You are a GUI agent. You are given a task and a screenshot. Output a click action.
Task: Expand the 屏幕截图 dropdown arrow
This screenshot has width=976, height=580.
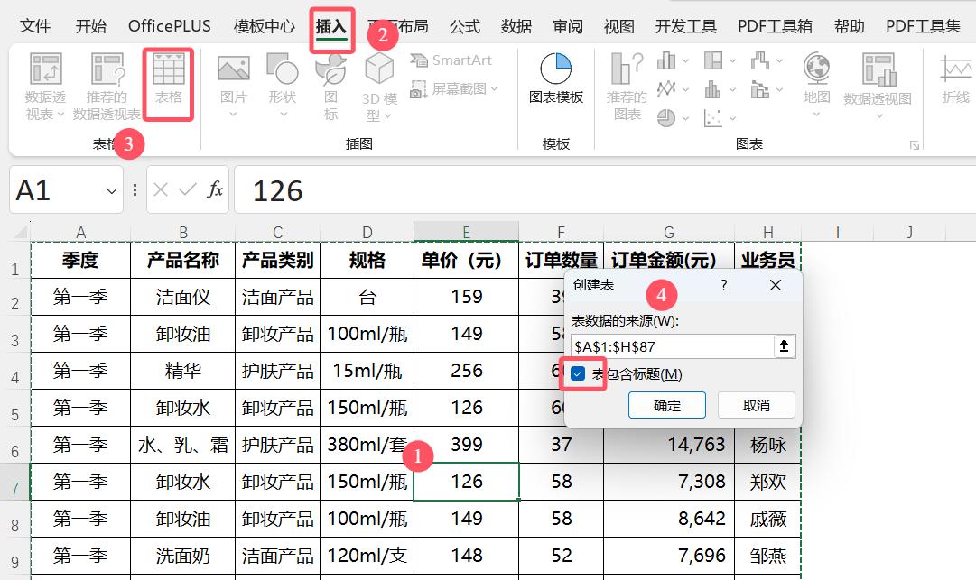494,89
